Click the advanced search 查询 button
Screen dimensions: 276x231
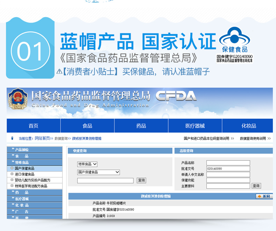[256, 186]
